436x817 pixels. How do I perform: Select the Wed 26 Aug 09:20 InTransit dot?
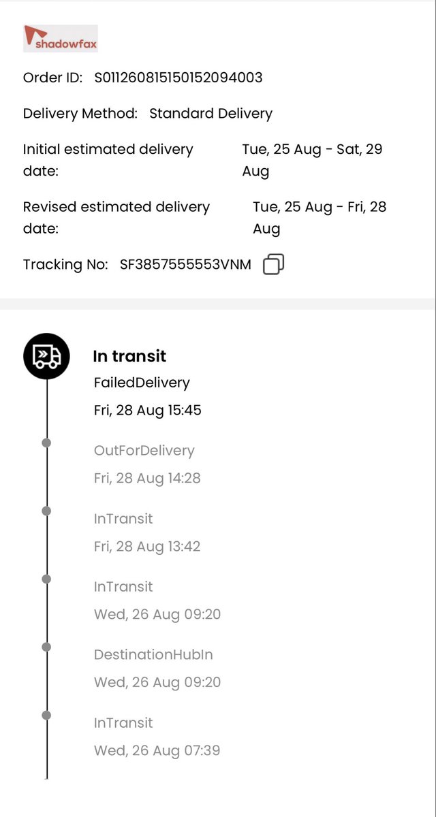(x=46, y=579)
